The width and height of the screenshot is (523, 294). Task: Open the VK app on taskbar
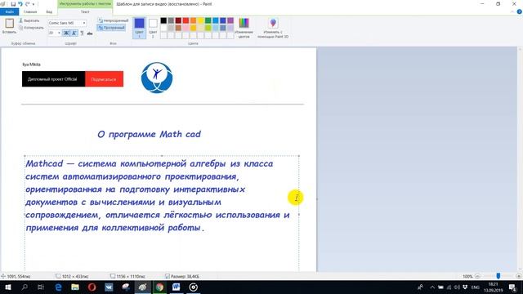click(109, 287)
